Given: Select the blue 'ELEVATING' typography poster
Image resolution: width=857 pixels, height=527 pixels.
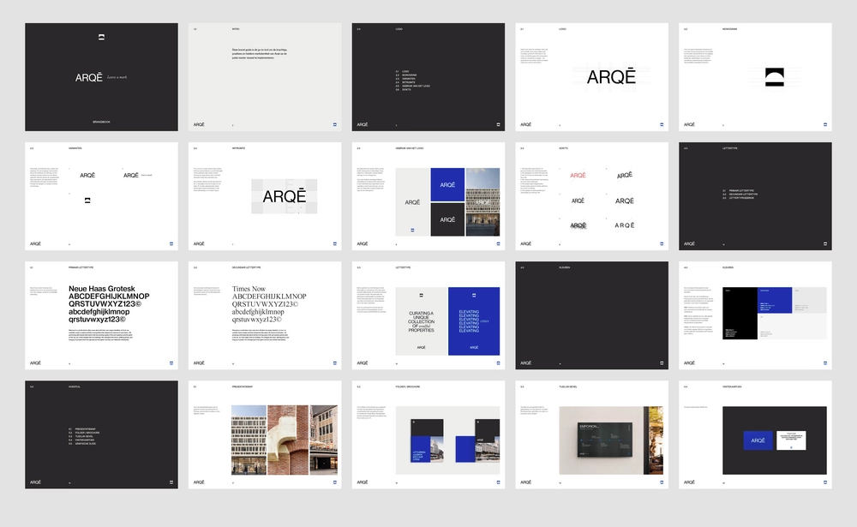Looking at the screenshot, I should tap(473, 320).
